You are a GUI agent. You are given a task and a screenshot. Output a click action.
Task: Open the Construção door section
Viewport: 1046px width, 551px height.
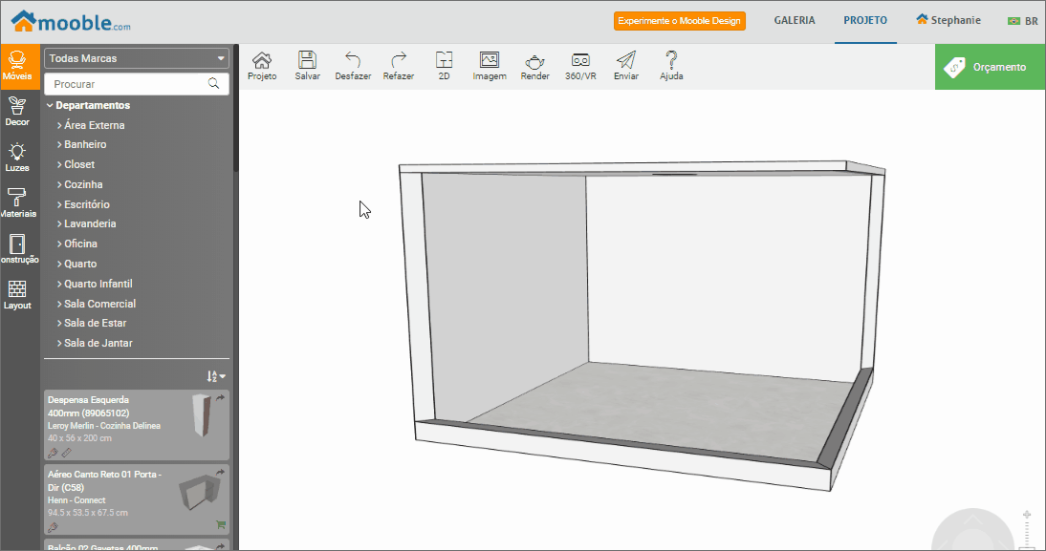[x=17, y=249]
